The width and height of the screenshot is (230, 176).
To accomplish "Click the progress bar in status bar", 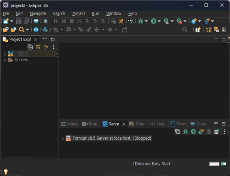I will 214,164.
